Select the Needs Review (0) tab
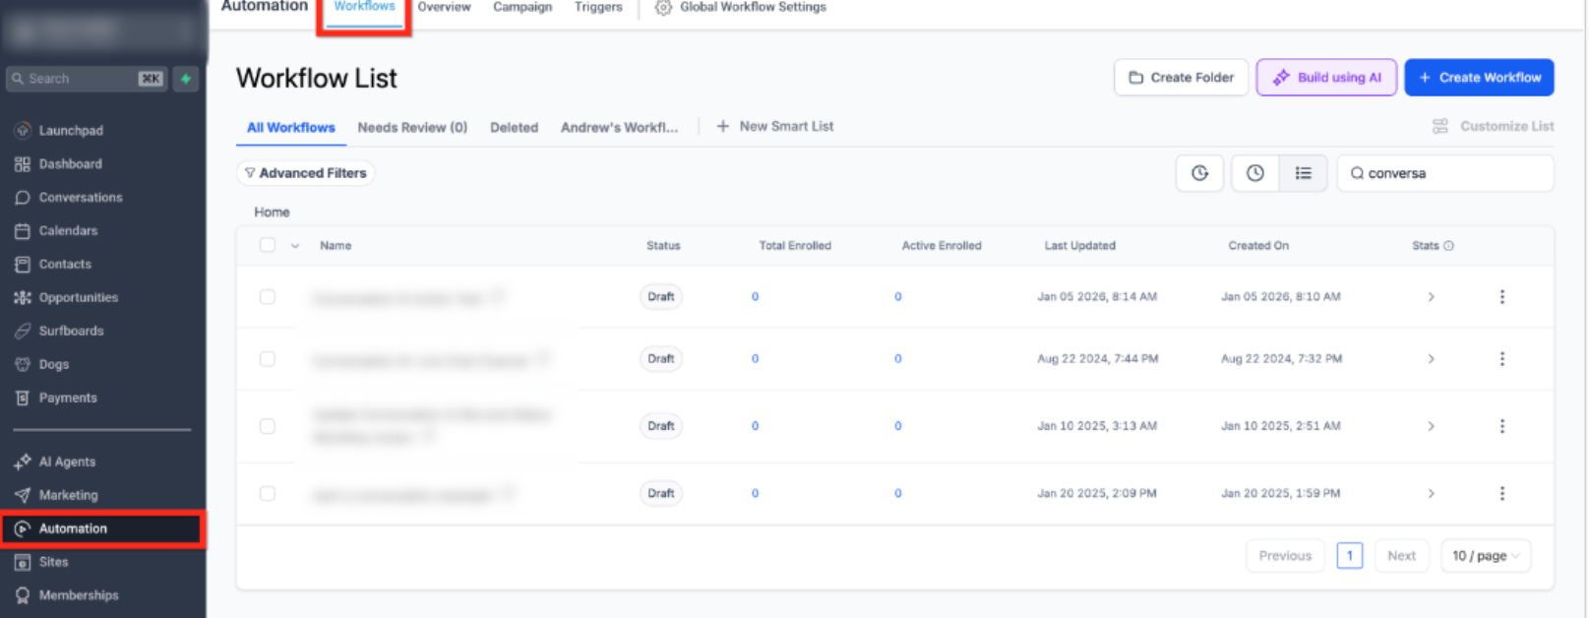Image resolution: width=1589 pixels, height=618 pixels. click(x=412, y=127)
